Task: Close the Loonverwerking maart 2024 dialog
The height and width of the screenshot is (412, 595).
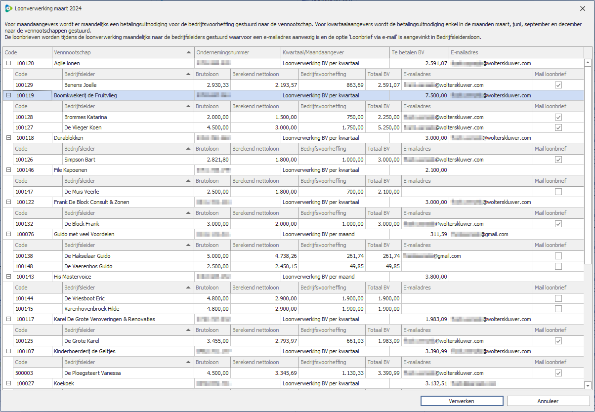Action: point(583,8)
